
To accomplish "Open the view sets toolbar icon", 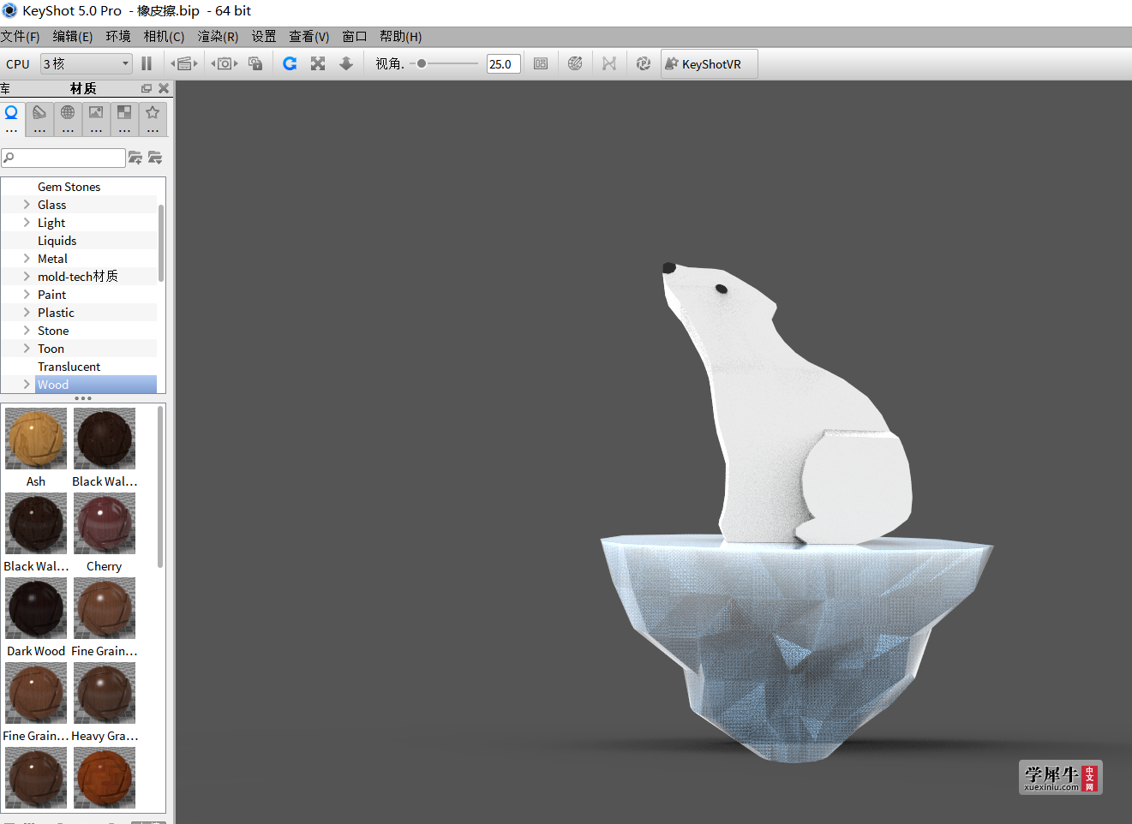I will click(184, 63).
